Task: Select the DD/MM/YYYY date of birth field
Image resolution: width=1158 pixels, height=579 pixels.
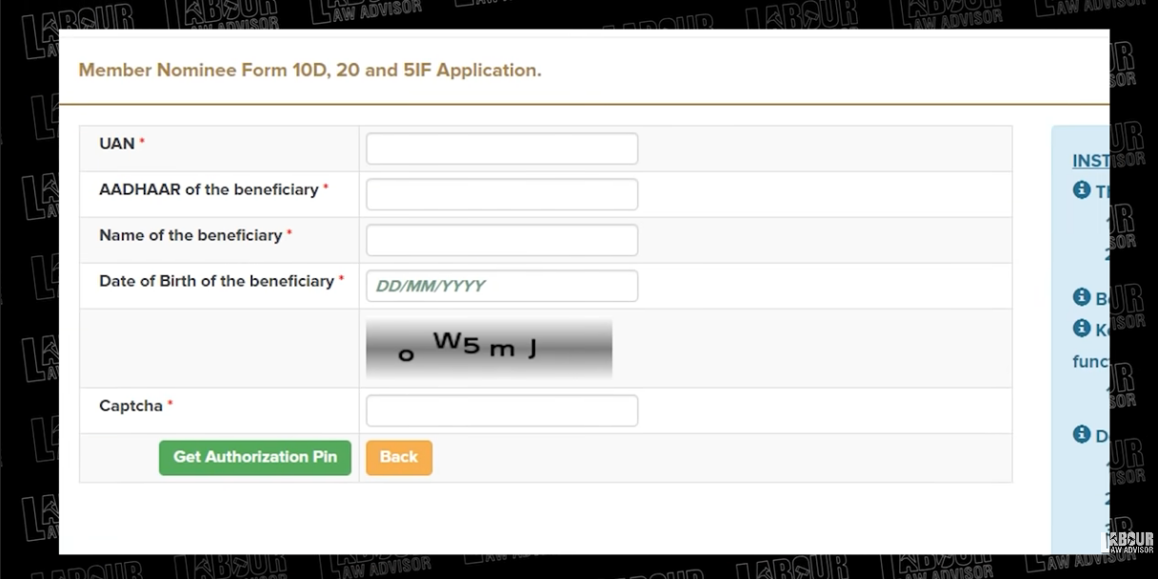Action: (502, 286)
